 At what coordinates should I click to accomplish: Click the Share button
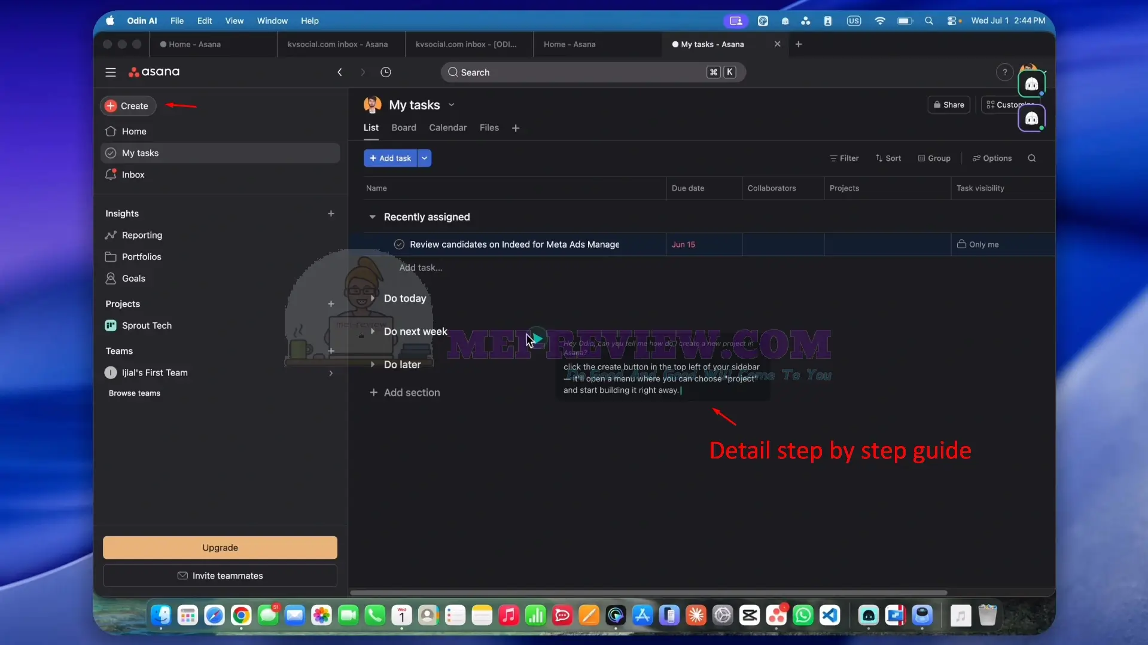949,105
